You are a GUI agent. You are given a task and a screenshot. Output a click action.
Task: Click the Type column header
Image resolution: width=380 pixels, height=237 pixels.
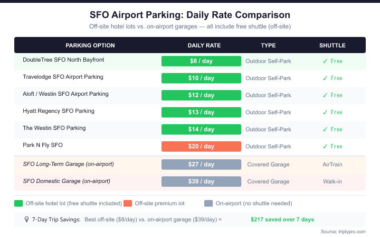tap(268, 46)
